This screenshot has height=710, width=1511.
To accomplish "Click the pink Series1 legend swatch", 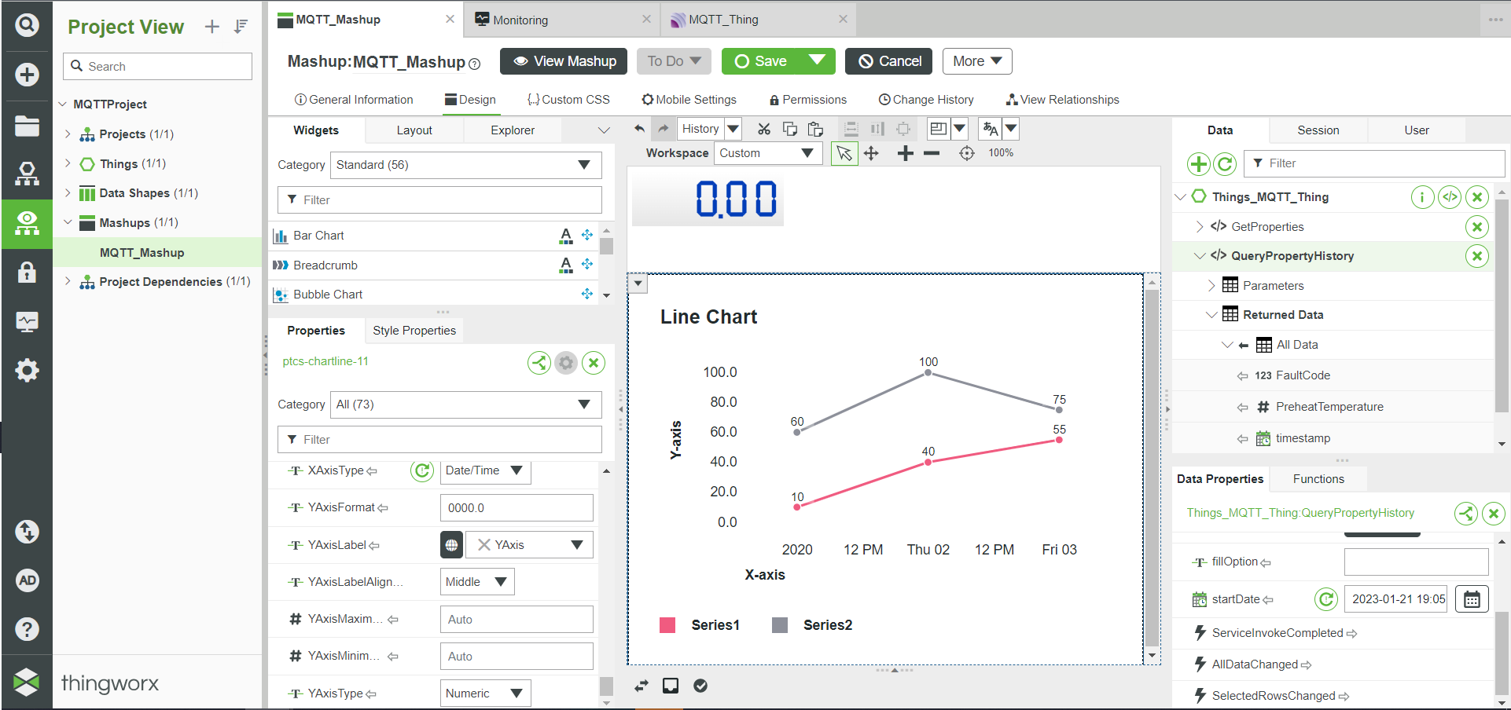I will (x=667, y=624).
